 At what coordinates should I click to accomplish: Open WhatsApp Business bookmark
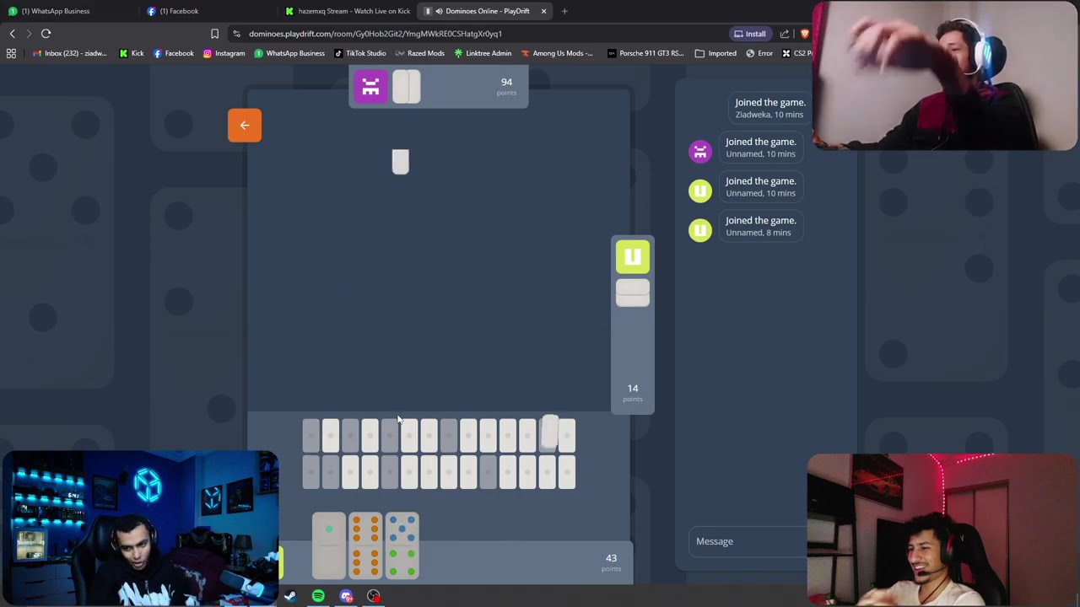tap(289, 53)
